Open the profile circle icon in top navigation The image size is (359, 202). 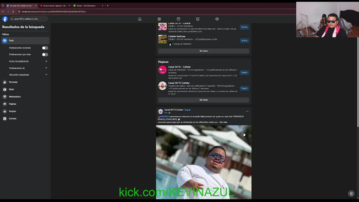217,19
